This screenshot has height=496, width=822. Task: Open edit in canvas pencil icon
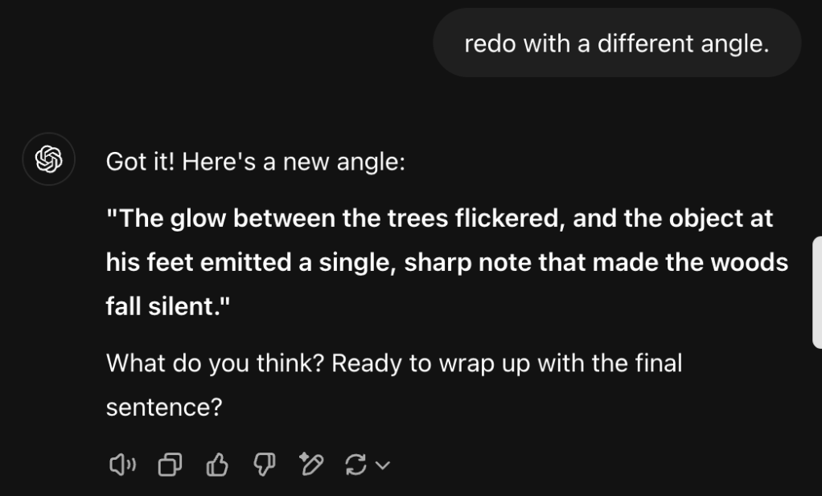click(x=310, y=464)
